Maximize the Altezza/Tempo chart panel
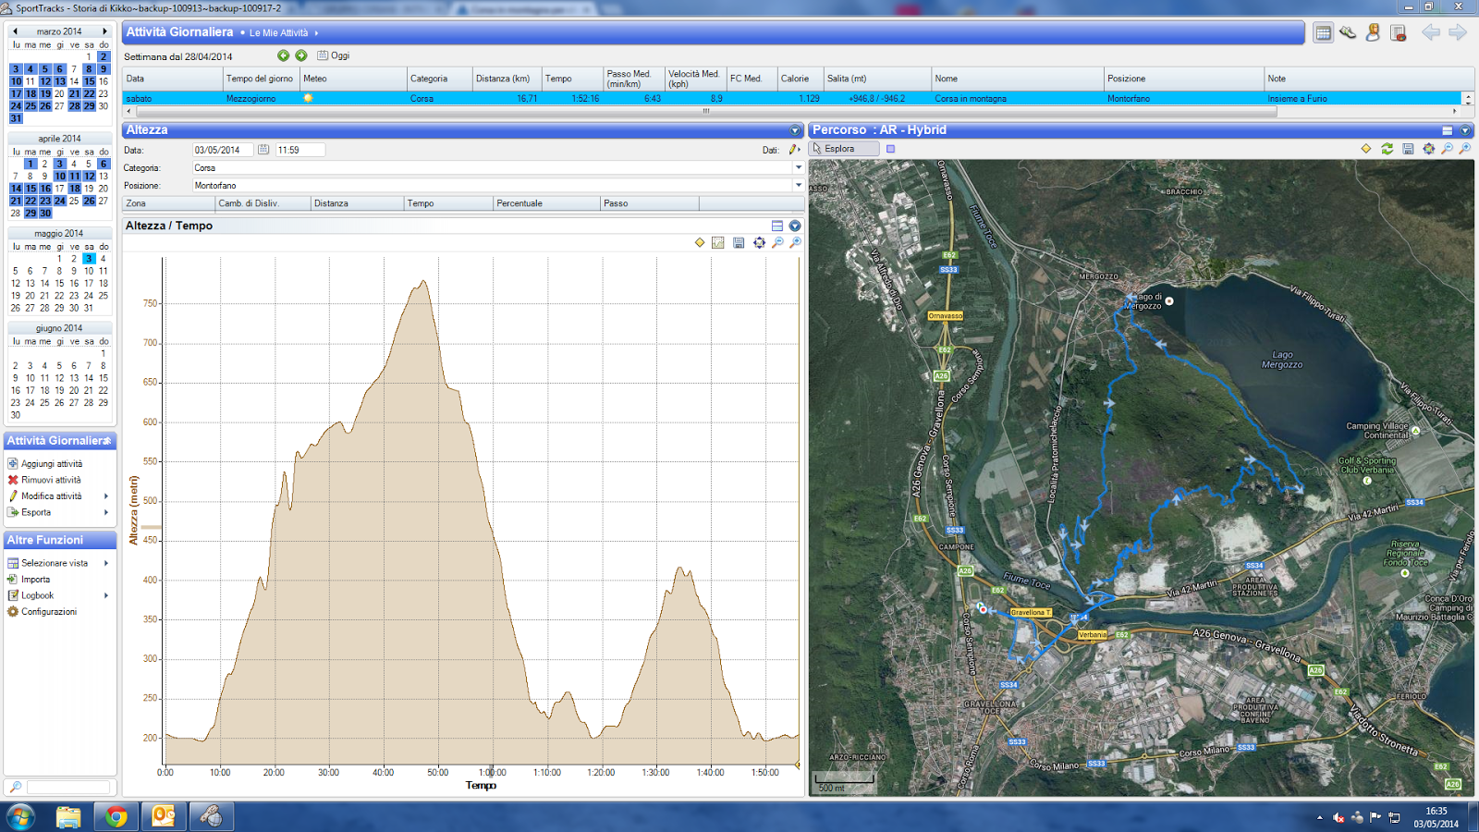The image size is (1479, 832). 777,226
